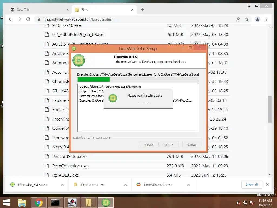Share this page icon
The height and width of the screenshot is (208, 277).
pos(238,19)
